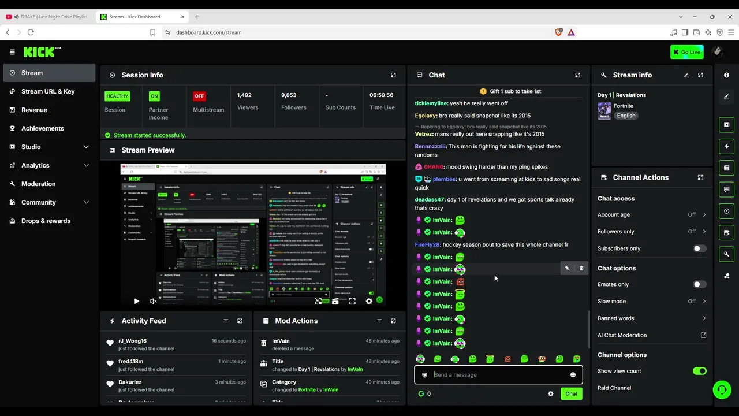Image resolution: width=739 pixels, height=416 pixels.
Task: Filter the Mod Actions list
Action: coord(379,321)
